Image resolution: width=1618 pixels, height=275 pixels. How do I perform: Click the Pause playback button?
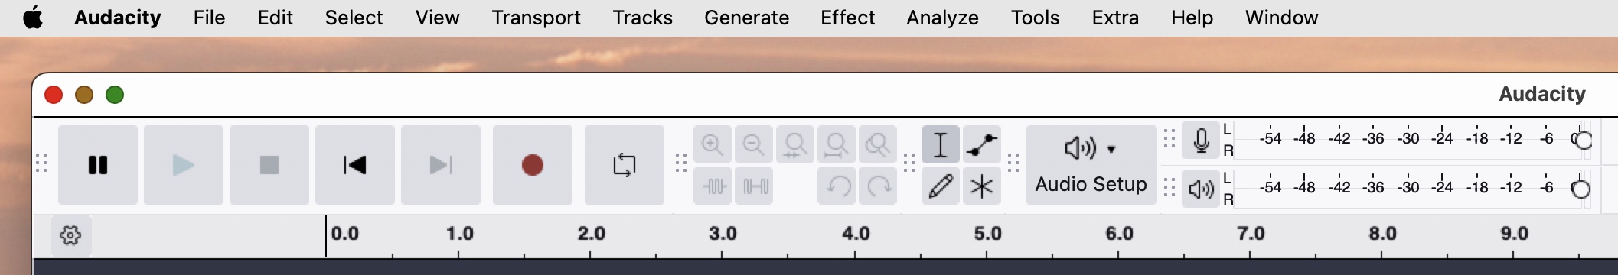click(x=98, y=165)
